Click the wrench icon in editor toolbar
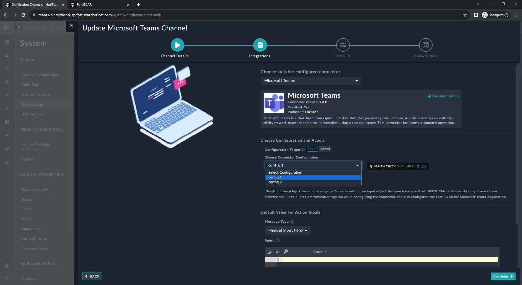 click(x=286, y=251)
